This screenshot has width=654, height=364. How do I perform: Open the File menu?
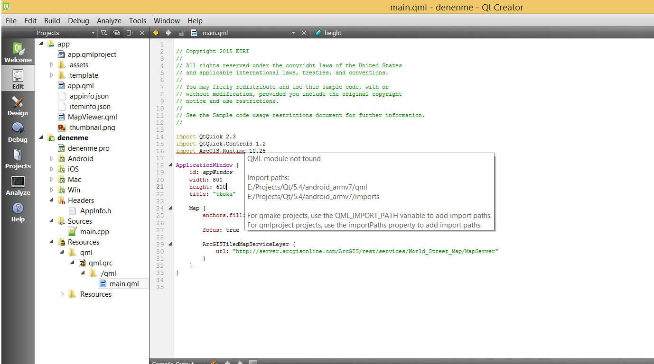tap(11, 20)
